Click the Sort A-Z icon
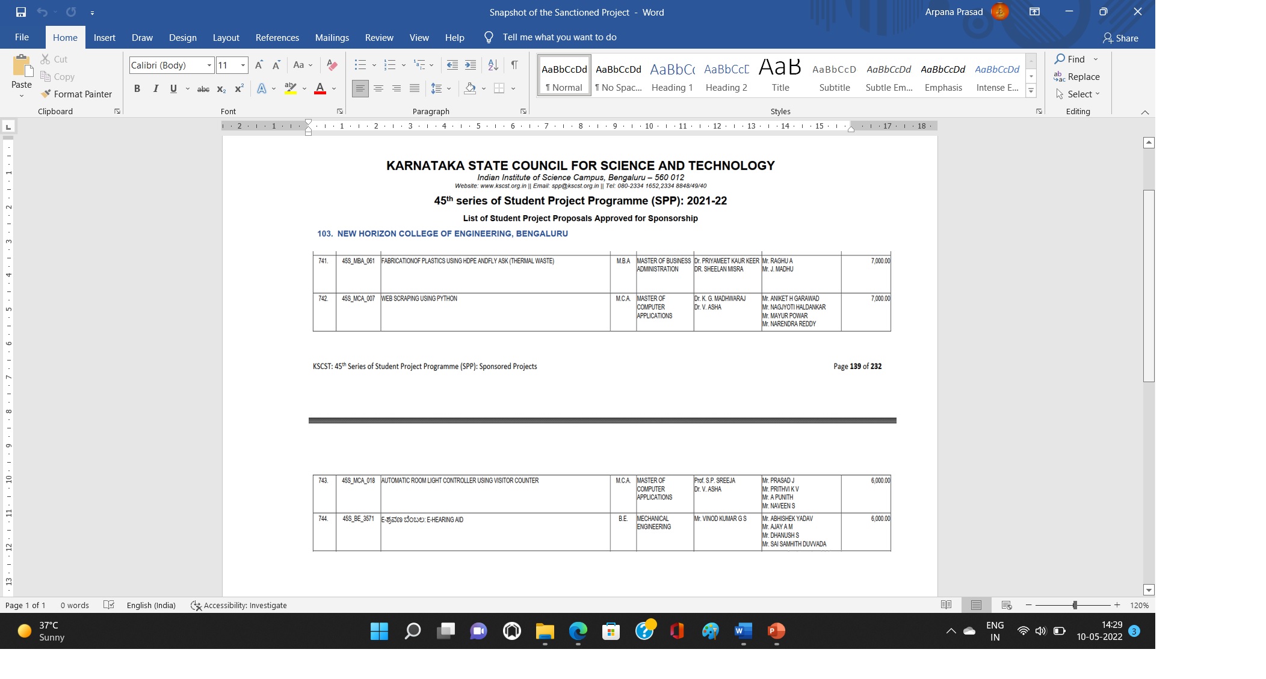 493,65
